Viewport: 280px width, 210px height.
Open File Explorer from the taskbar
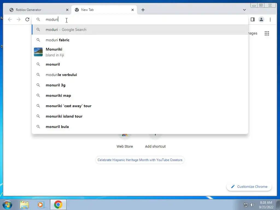(x=24, y=205)
